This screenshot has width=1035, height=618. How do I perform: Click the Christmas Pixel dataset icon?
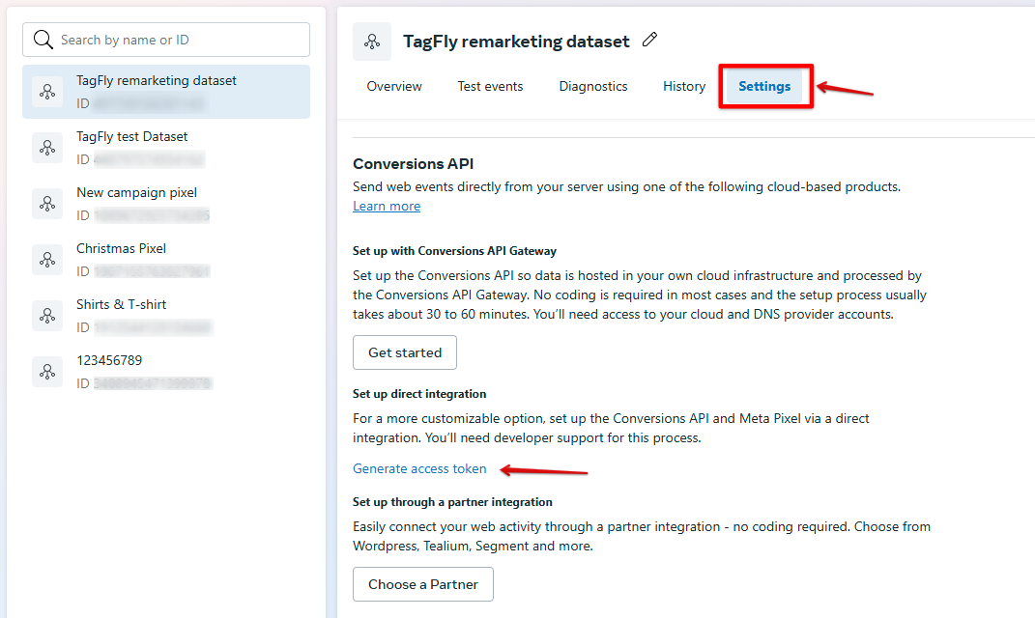[x=47, y=259]
